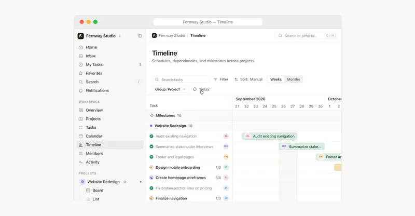This screenshot has height=216, width=415.
Task: Jump to Today on the timeline
Action: [x=201, y=89]
